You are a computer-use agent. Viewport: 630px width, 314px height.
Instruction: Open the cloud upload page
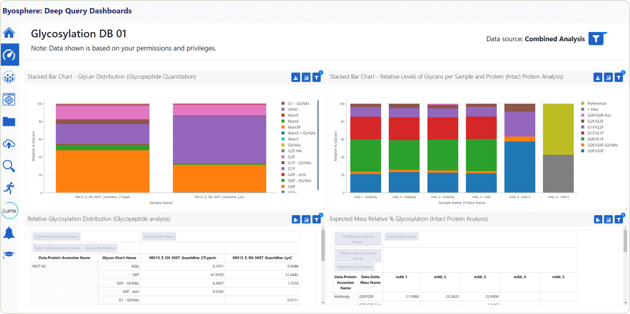click(9, 144)
